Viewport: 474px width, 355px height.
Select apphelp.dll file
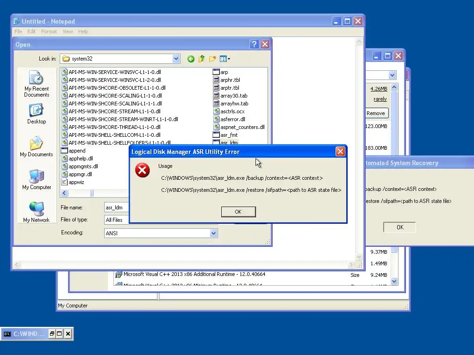[x=77, y=159]
